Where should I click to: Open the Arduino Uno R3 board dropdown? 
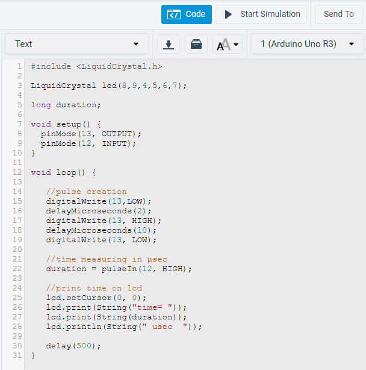308,43
